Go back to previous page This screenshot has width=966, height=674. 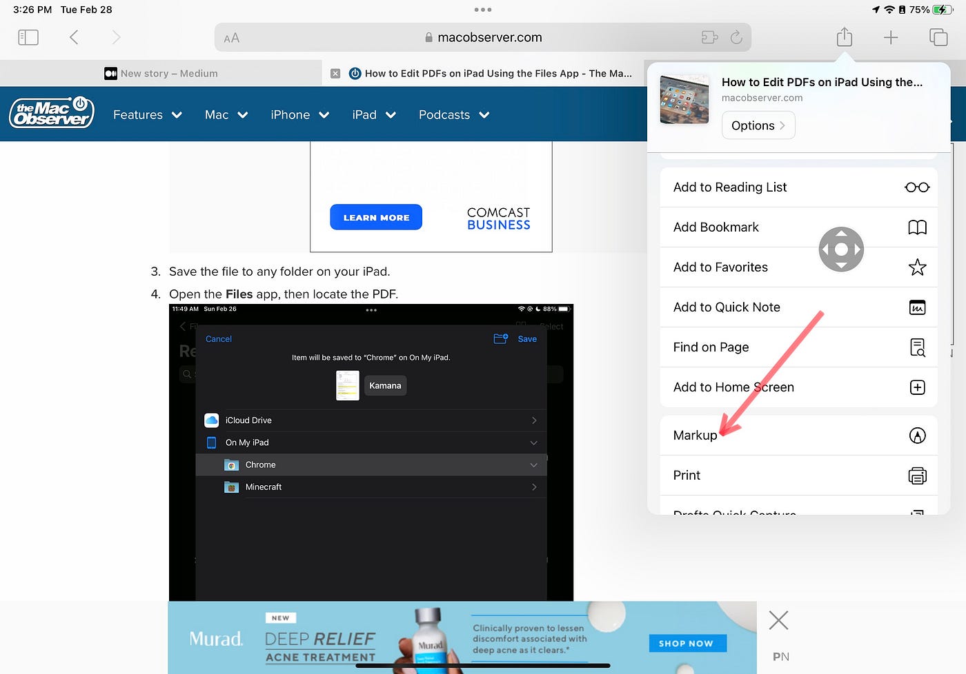[x=74, y=37]
